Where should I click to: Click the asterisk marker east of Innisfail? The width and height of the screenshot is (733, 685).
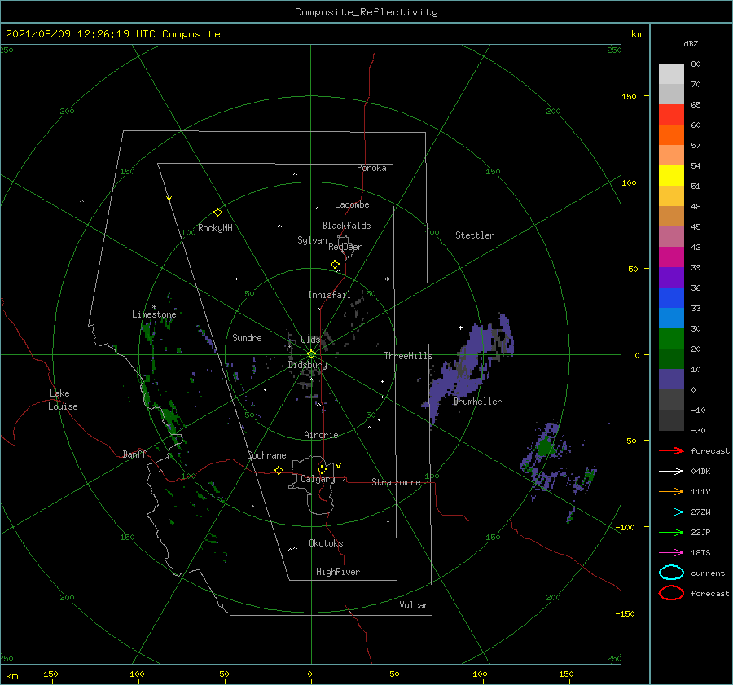[387, 279]
